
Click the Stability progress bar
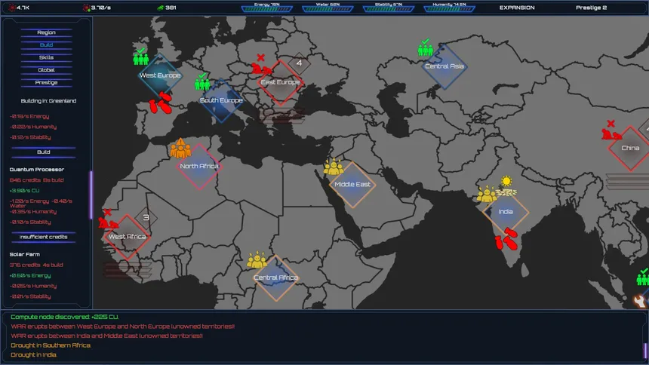388,9
